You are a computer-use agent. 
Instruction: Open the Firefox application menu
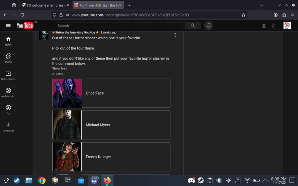click(x=292, y=15)
